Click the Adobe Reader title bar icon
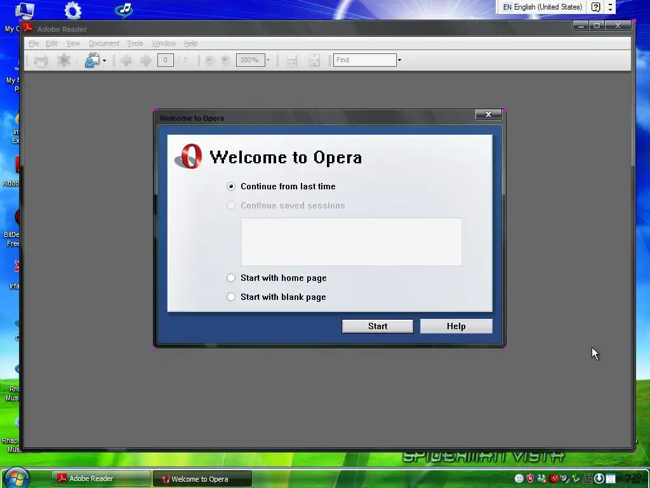The image size is (650, 488). 28,28
